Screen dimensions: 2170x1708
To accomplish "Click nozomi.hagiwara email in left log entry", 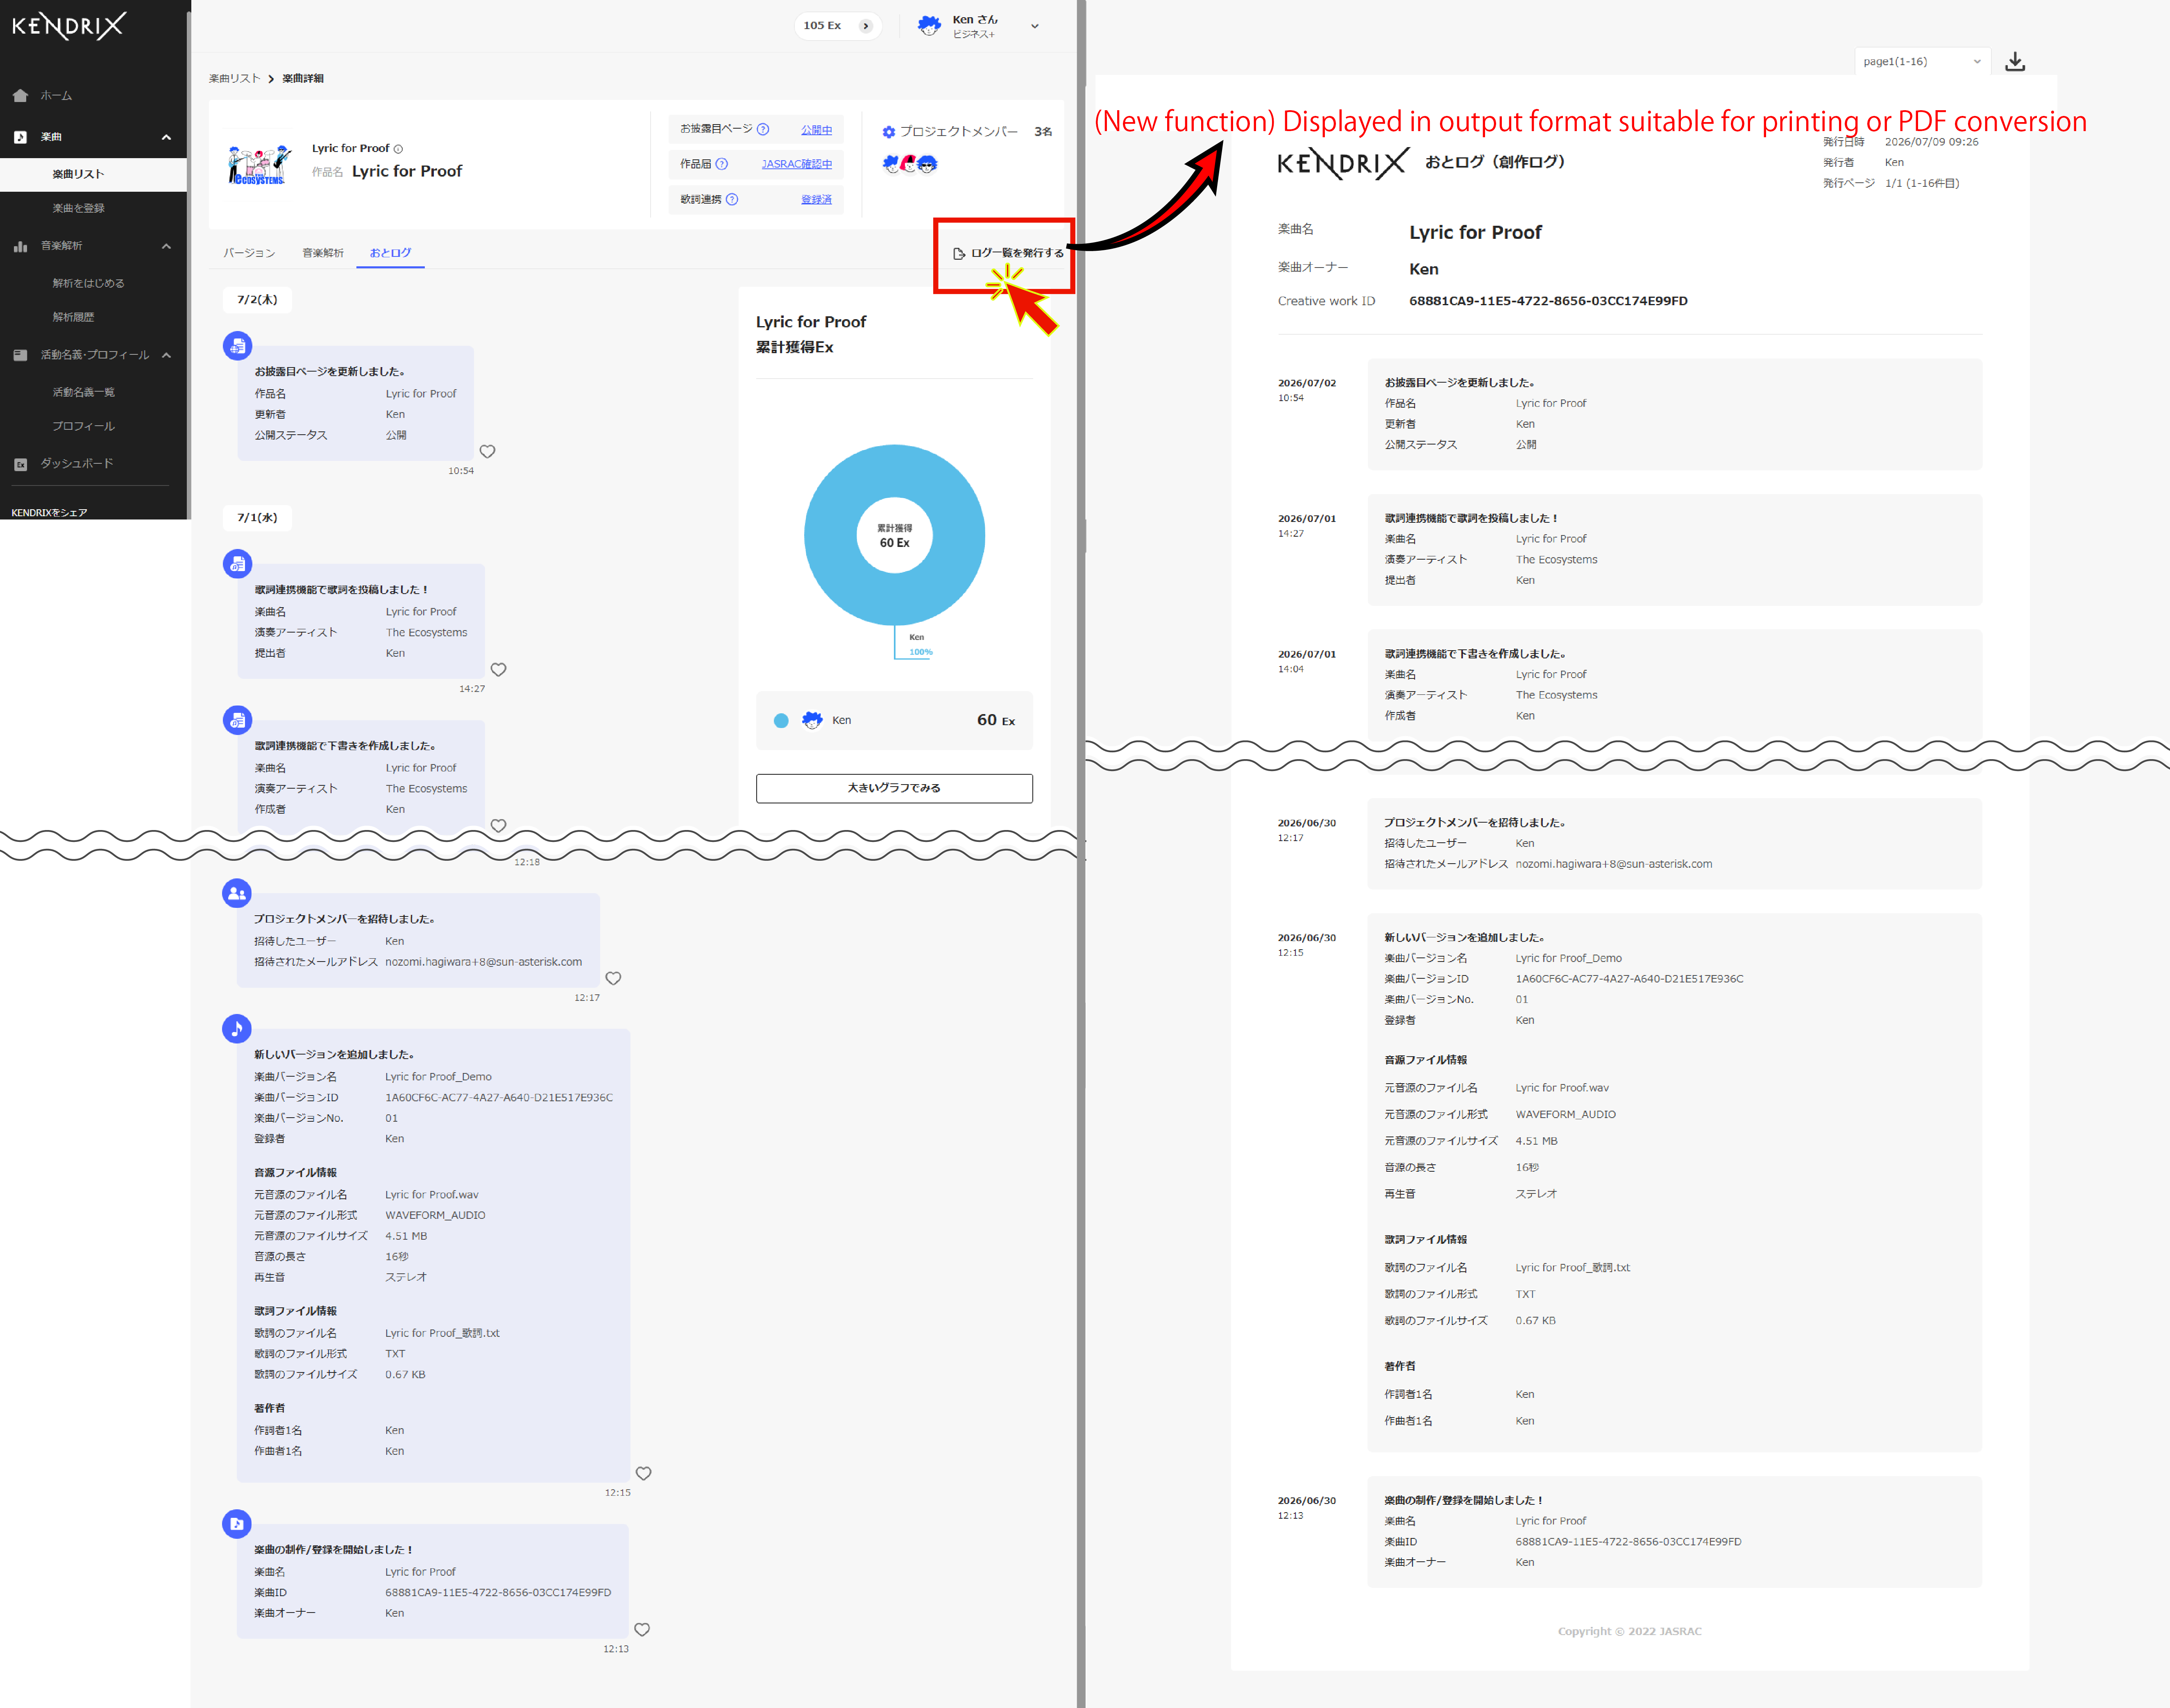I will pyautogui.click(x=483, y=962).
